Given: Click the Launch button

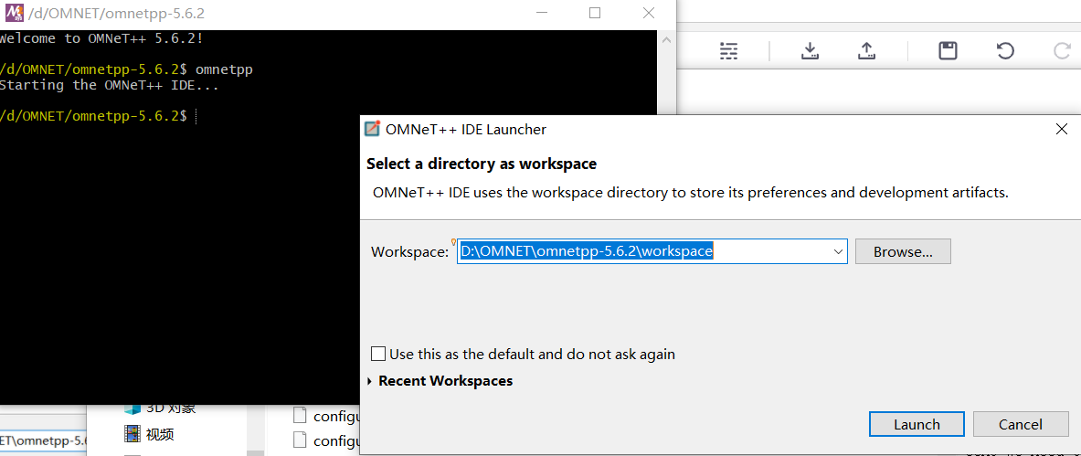Looking at the screenshot, I should (x=917, y=424).
